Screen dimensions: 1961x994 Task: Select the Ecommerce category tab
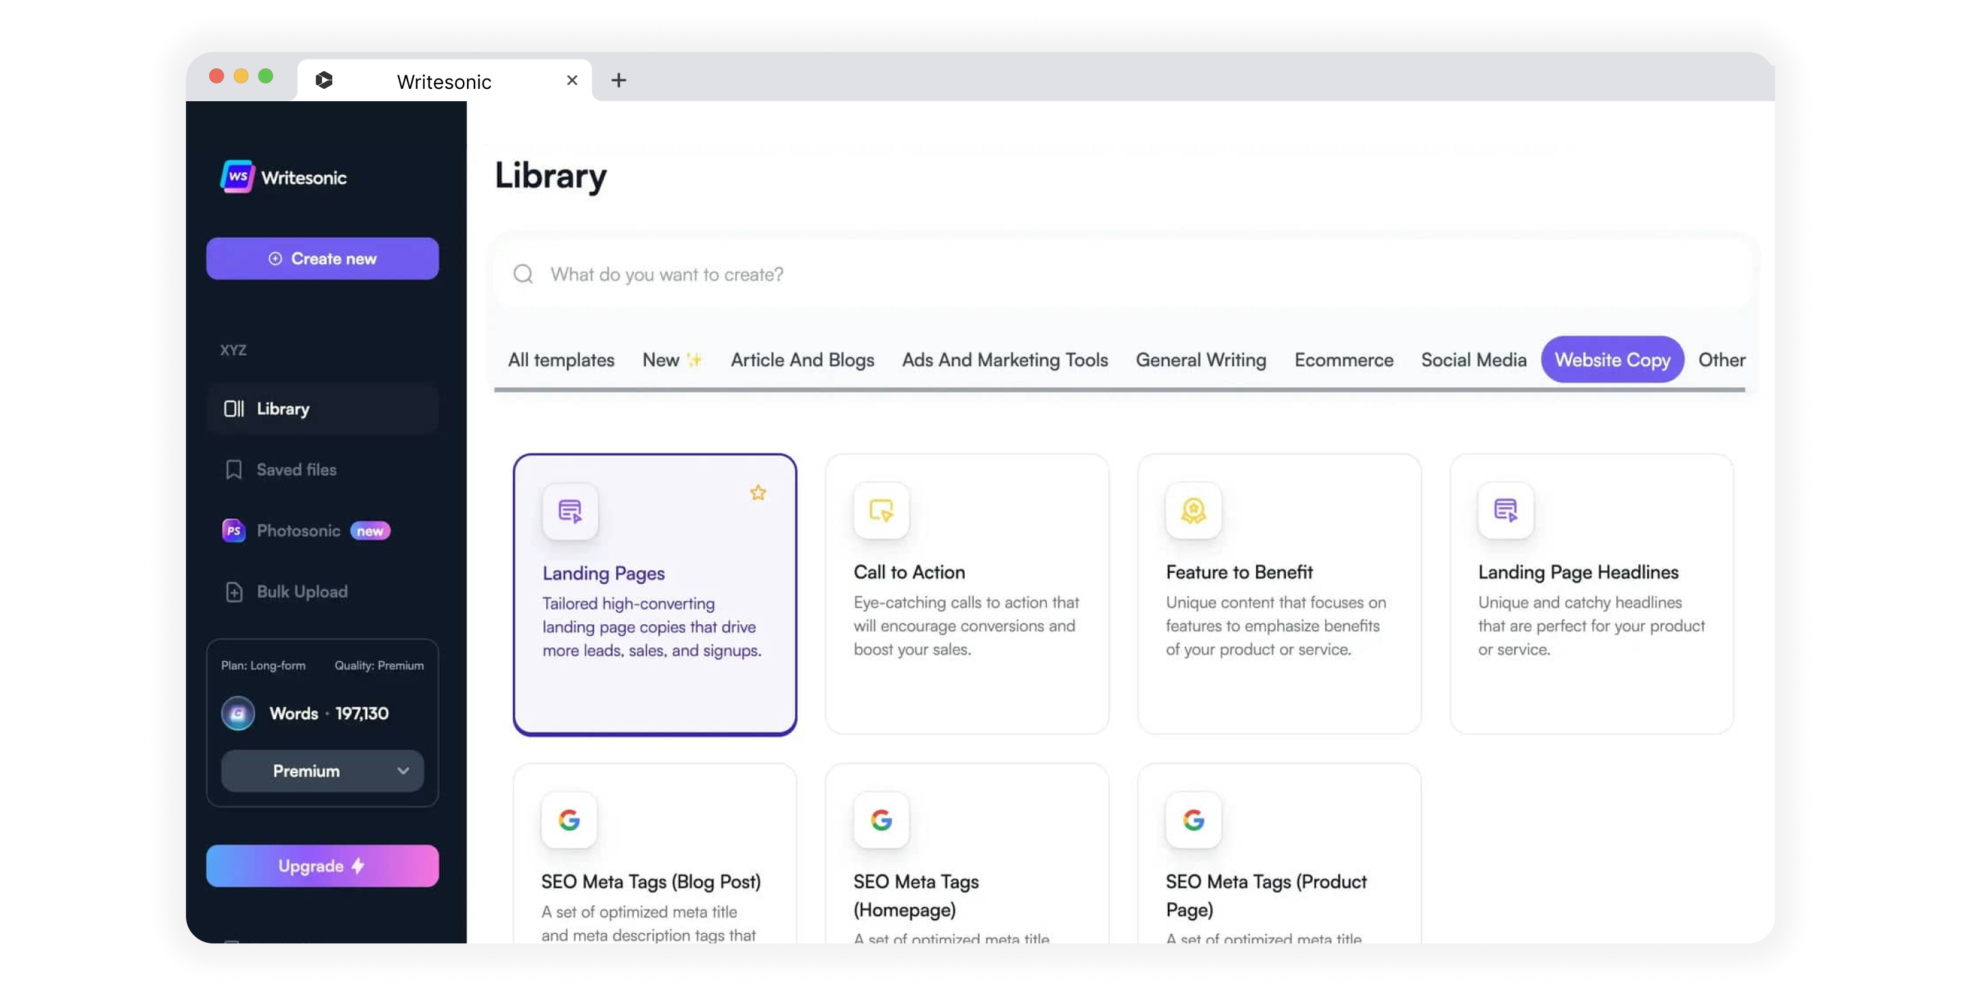[x=1344, y=360]
